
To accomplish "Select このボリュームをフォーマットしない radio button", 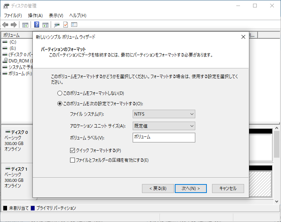I will point(60,93).
